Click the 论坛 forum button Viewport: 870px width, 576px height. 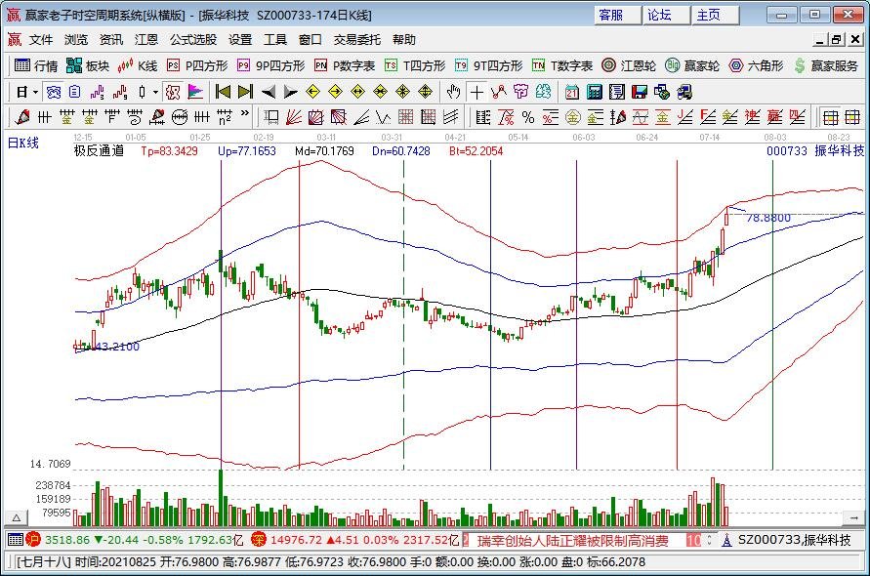(660, 15)
